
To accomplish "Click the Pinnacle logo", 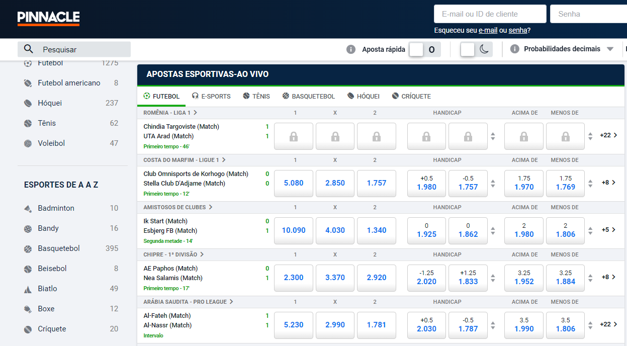I will [48, 18].
